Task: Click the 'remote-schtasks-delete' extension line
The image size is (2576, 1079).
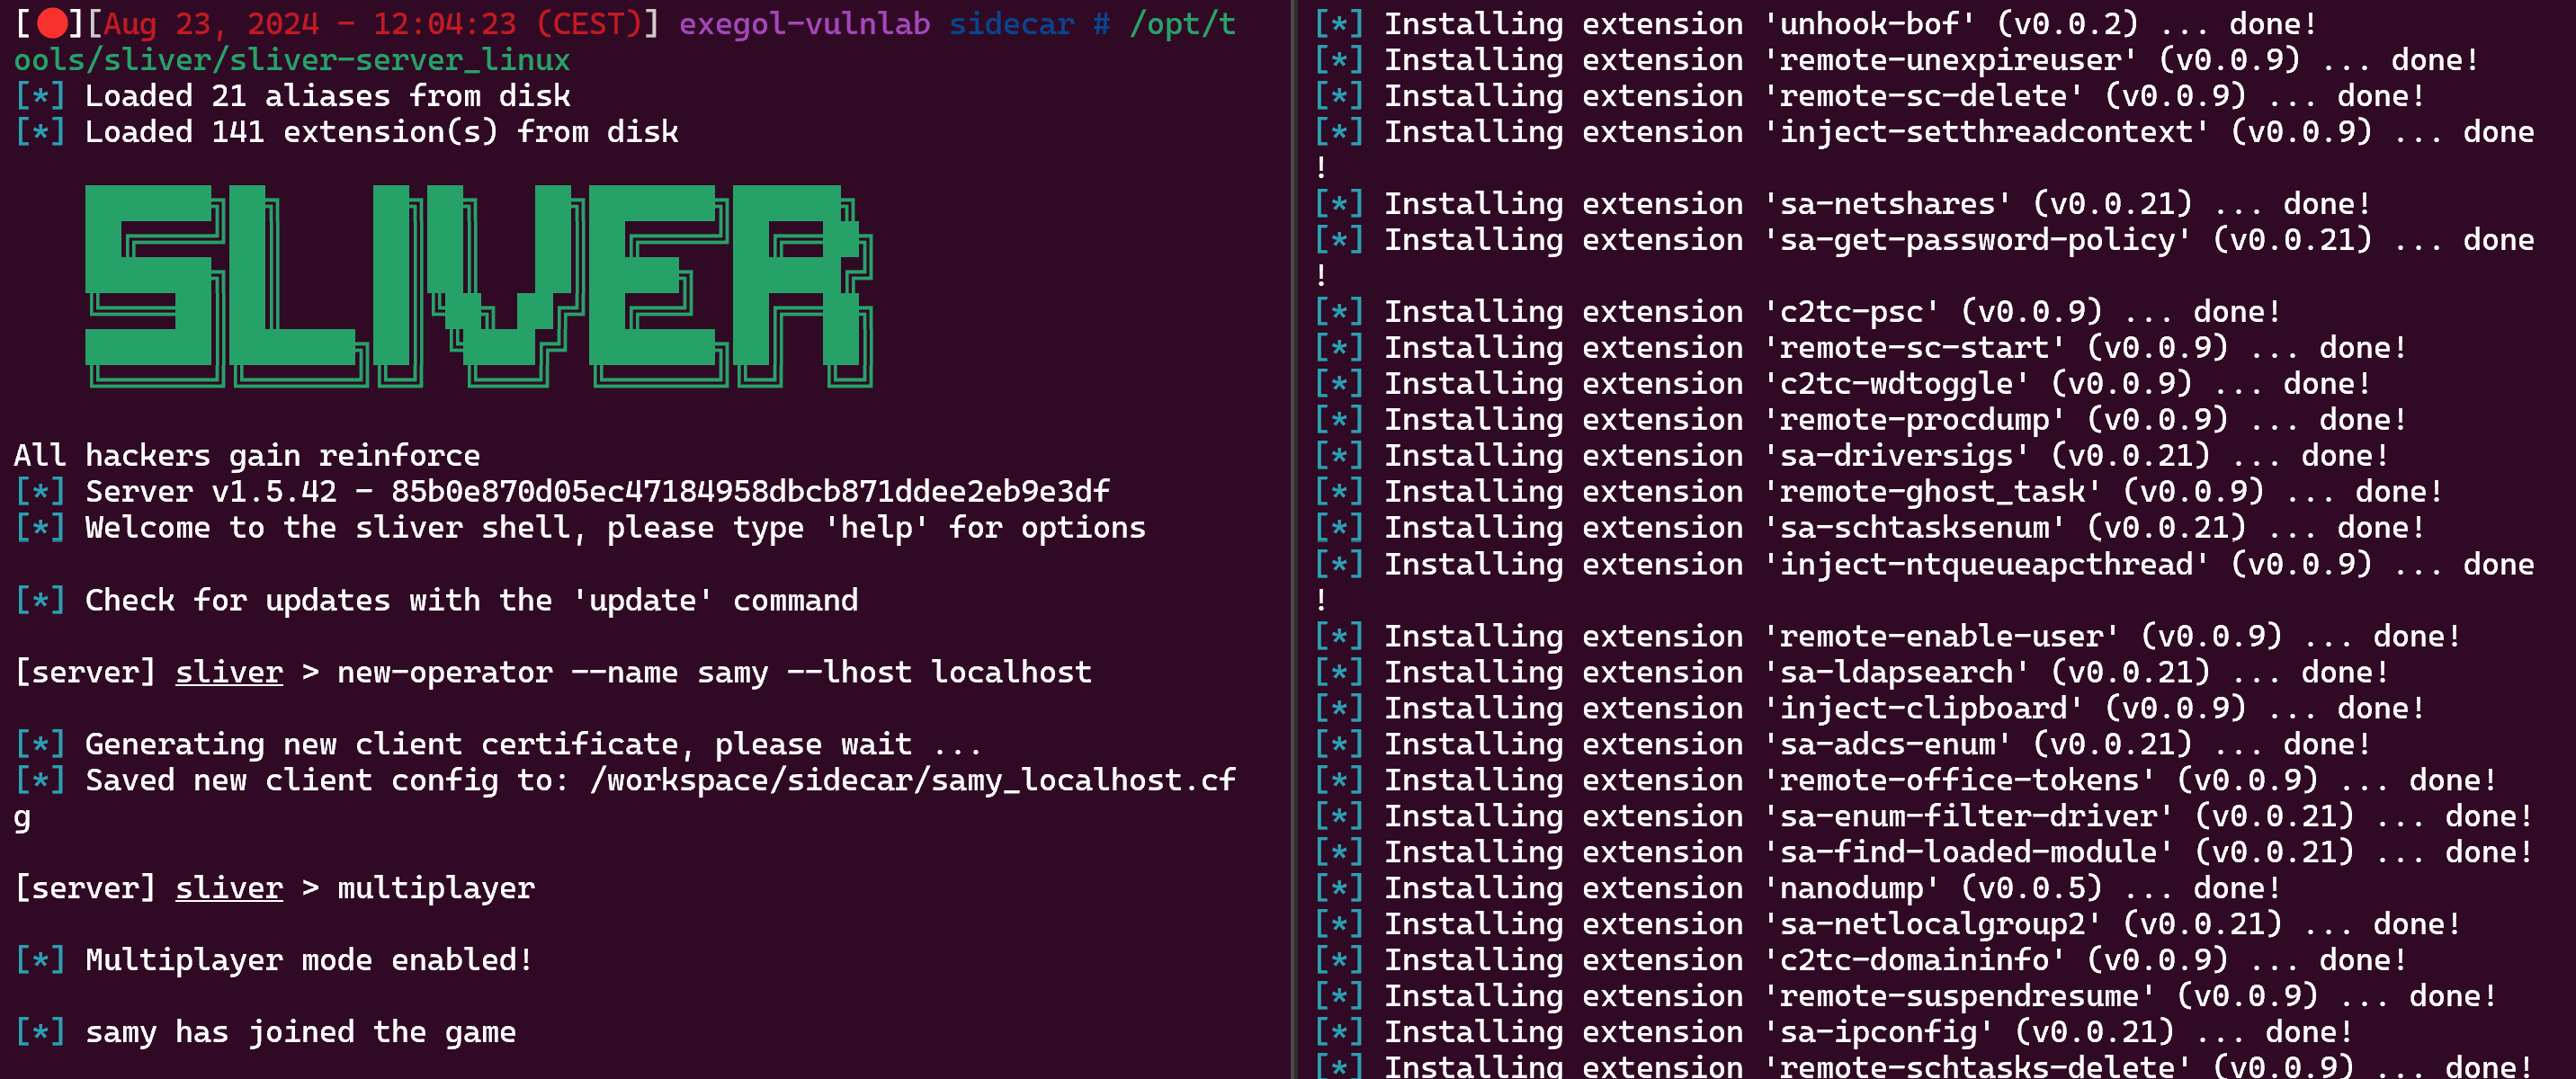Action: point(1924,1065)
